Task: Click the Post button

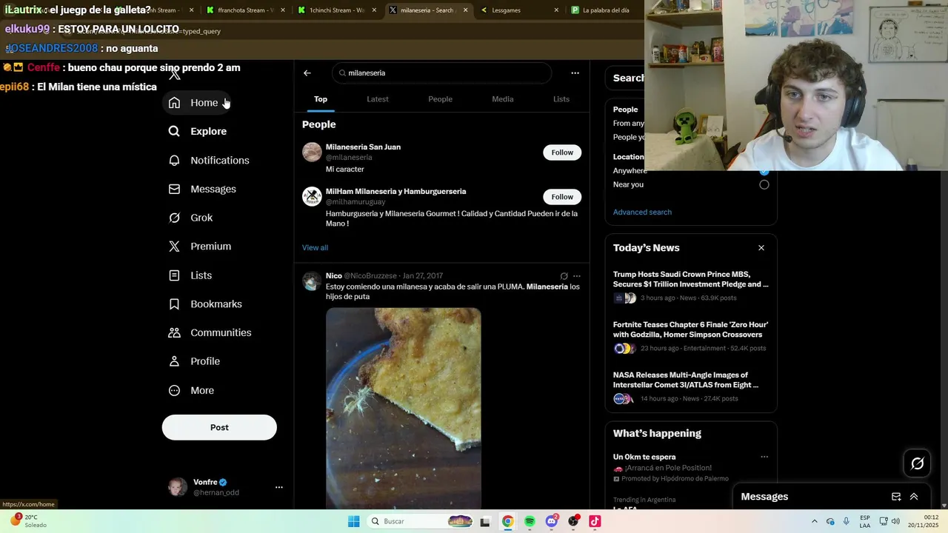Action: pos(219,427)
